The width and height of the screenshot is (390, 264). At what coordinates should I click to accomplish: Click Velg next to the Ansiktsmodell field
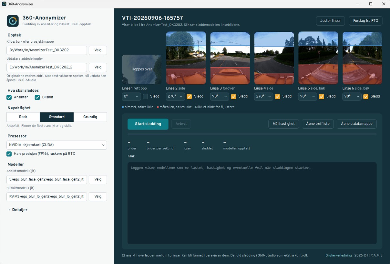[x=98, y=180]
